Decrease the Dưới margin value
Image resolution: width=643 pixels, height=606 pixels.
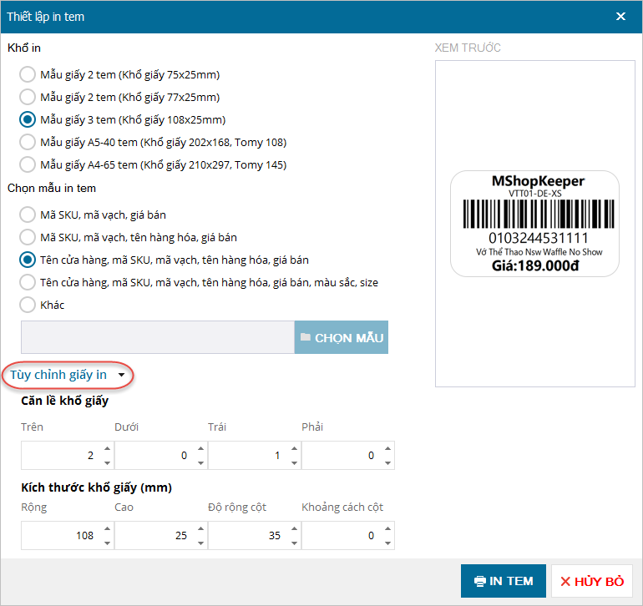[200, 462]
